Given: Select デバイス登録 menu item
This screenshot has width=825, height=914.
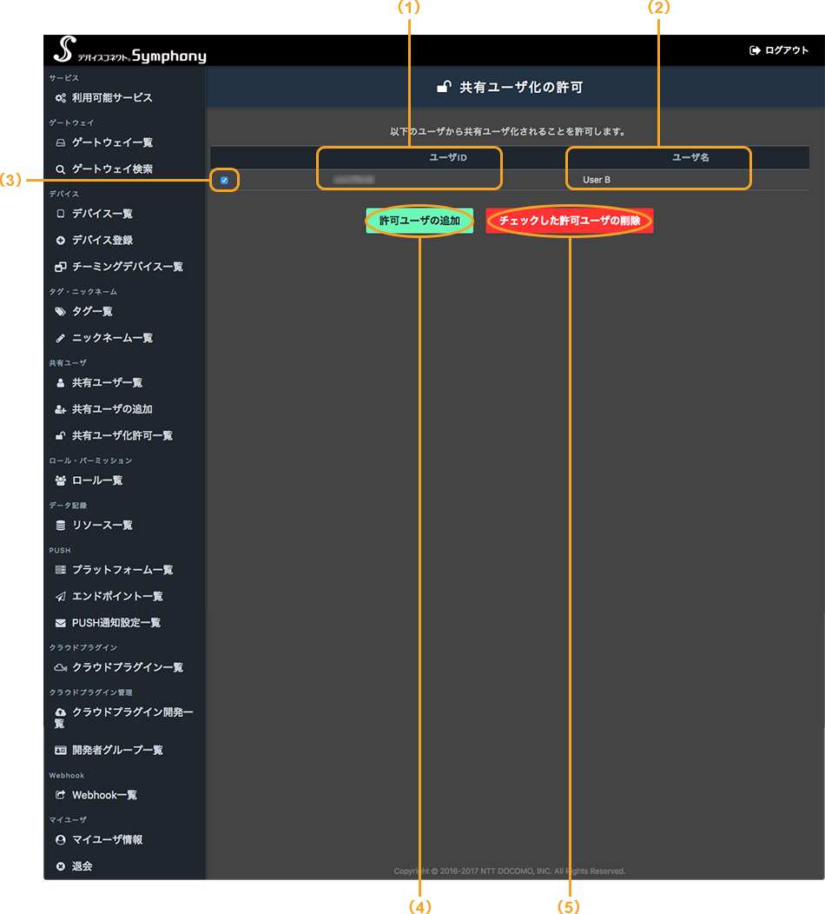Looking at the screenshot, I should [102, 240].
